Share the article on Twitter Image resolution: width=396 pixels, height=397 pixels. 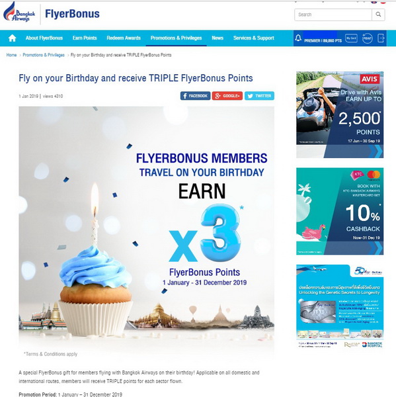[x=259, y=96]
